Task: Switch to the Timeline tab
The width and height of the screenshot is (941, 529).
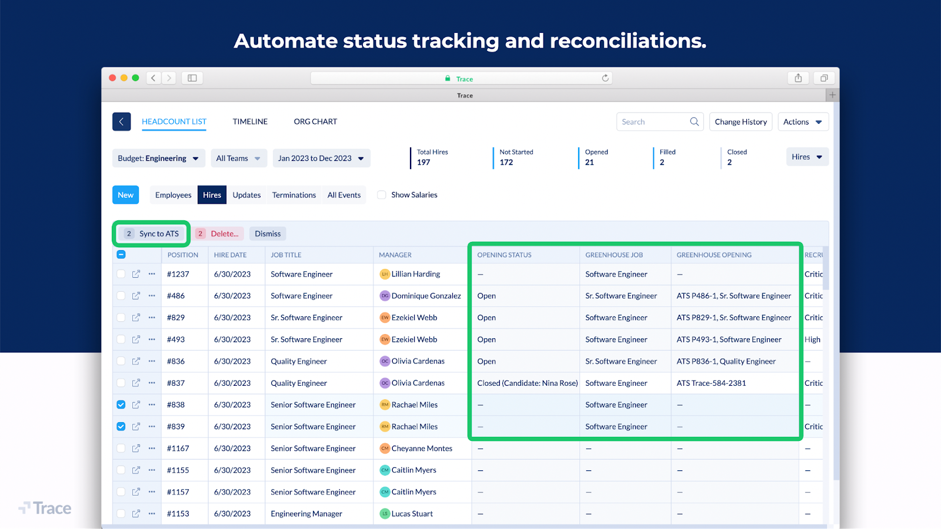Action: (x=250, y=122)
